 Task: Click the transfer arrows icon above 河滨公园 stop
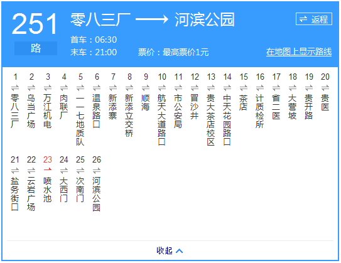point(97,171)
